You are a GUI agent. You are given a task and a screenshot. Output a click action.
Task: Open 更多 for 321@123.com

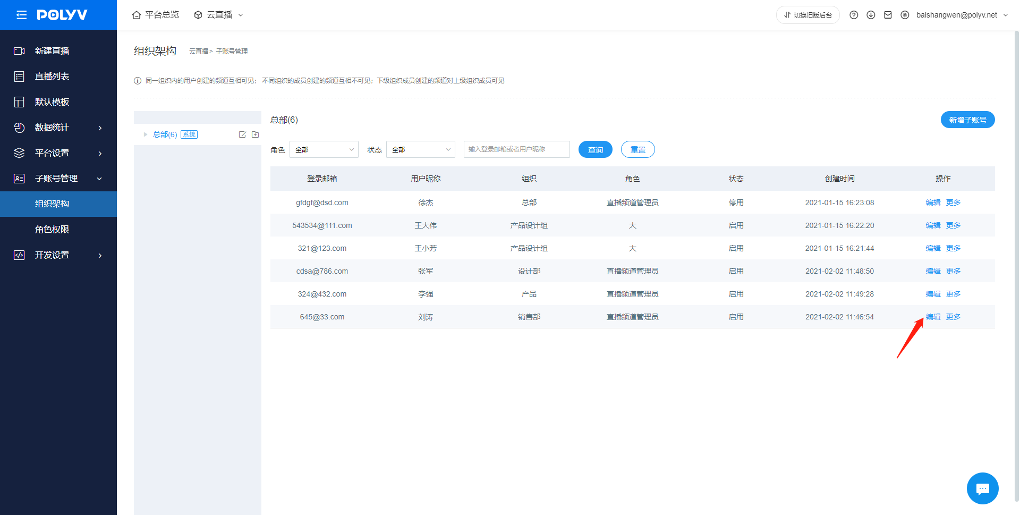coord(953,248)
